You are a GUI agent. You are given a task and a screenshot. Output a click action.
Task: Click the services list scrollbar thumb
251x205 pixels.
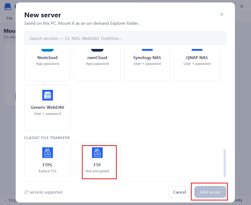point(225,163)
